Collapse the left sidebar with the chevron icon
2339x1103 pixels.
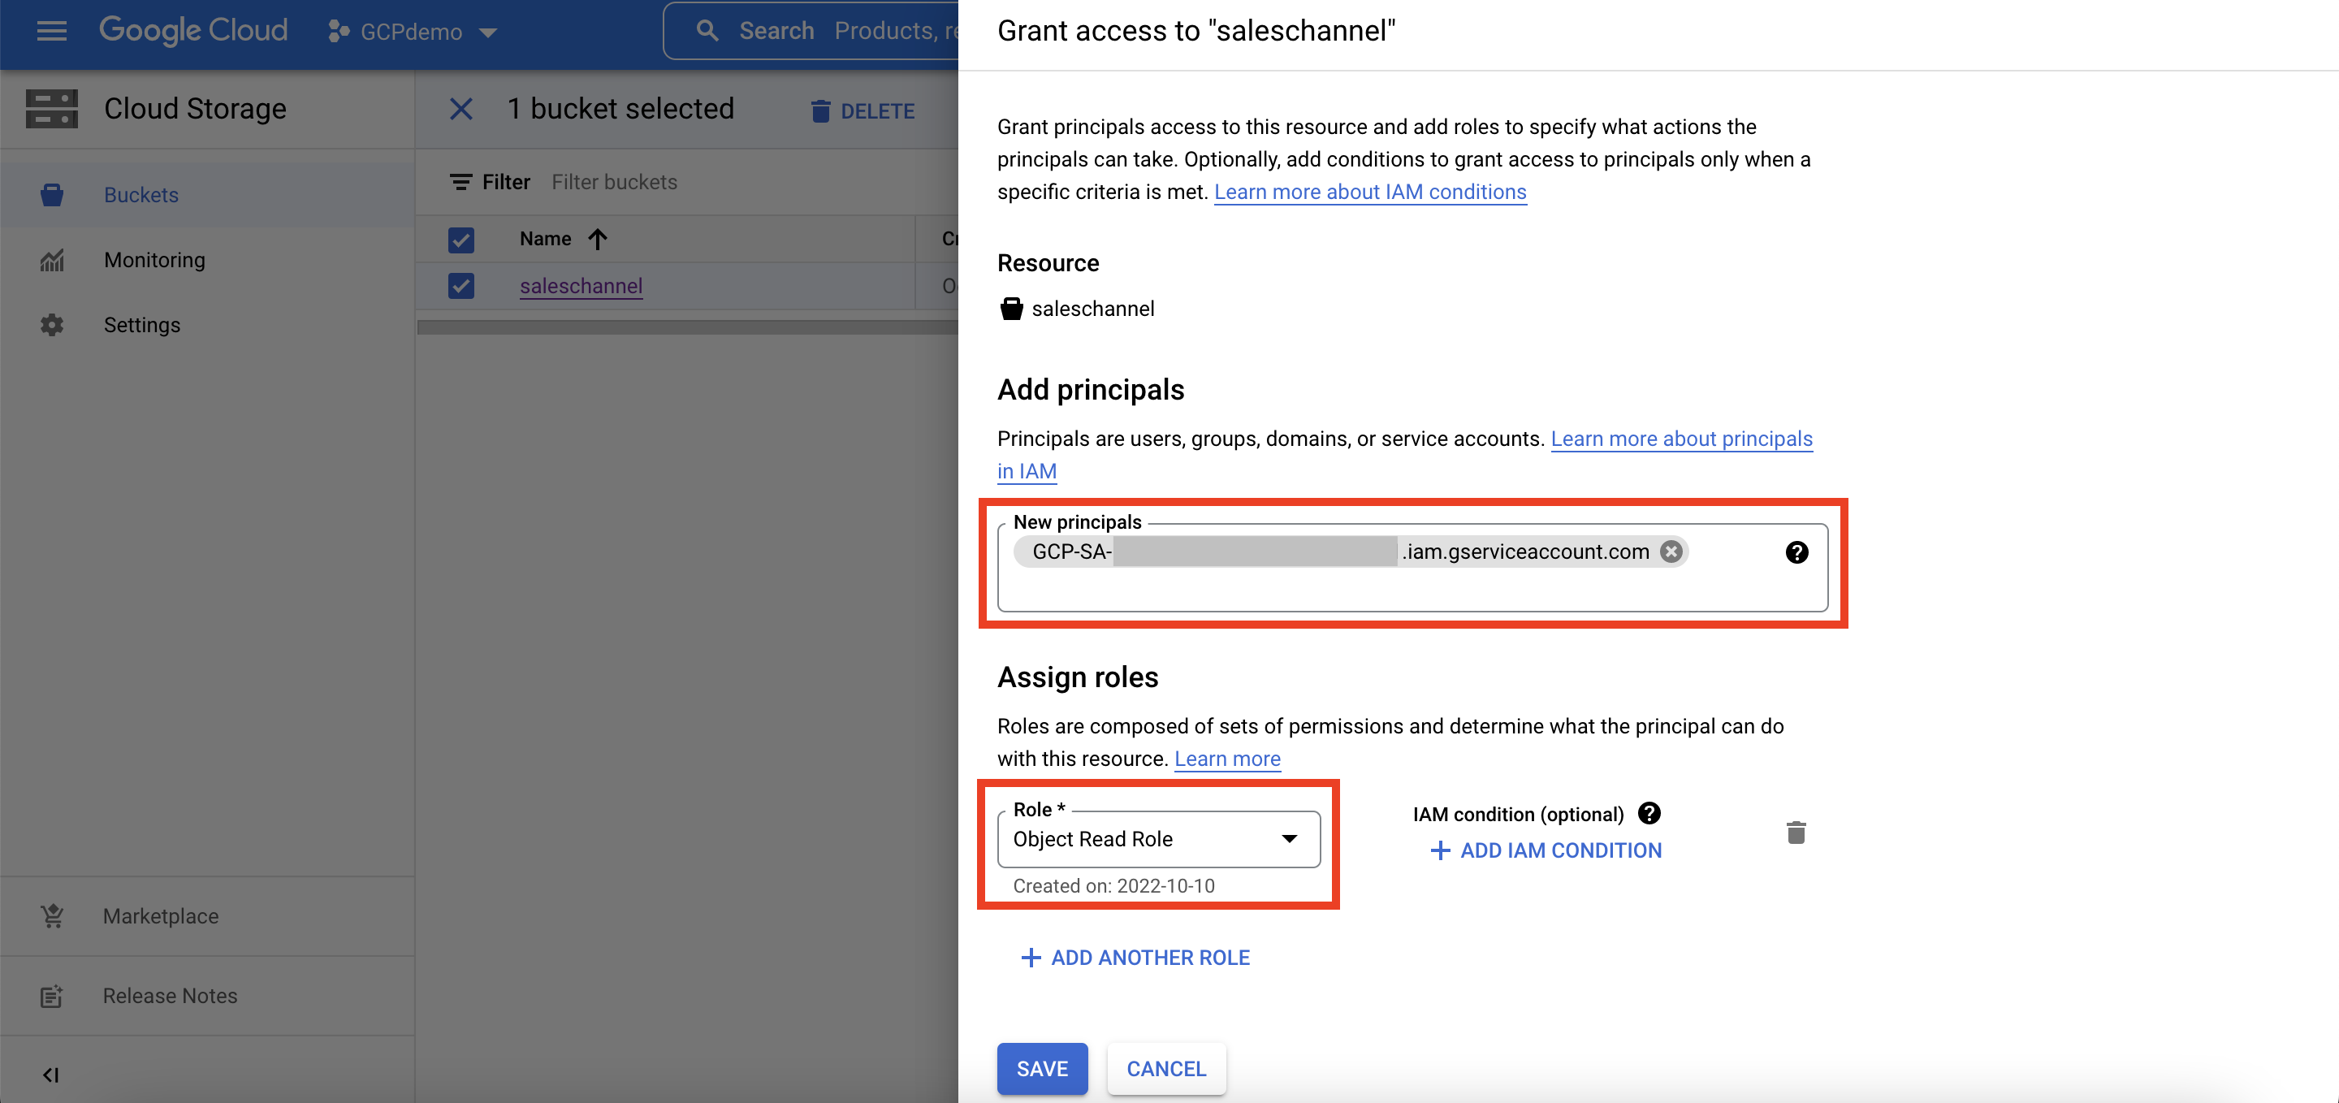point(52,1075)
